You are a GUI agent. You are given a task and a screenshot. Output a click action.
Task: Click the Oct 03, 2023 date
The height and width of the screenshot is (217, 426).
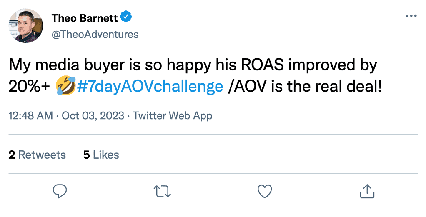(93, 115)
